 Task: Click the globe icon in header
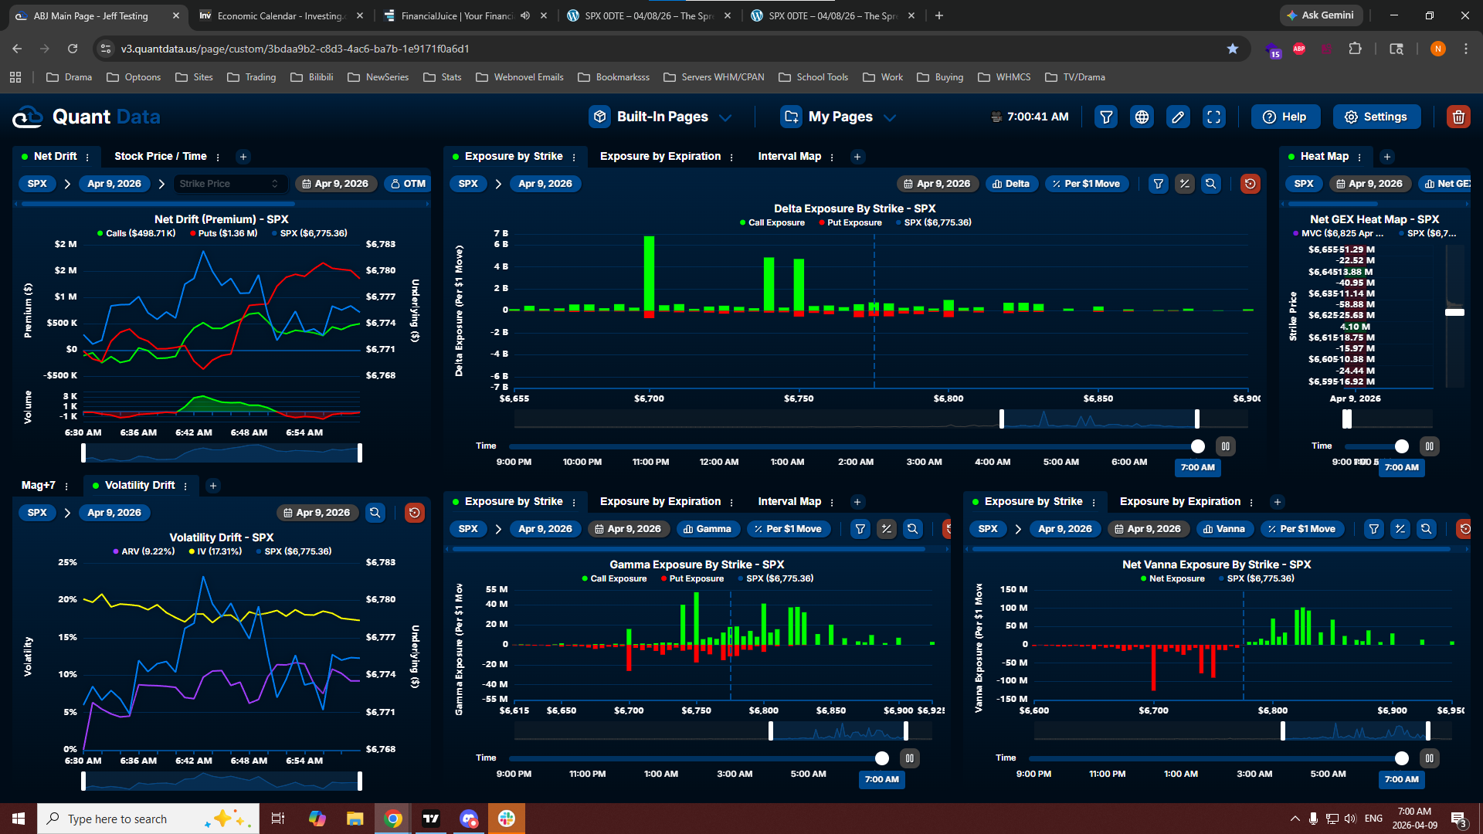tap(1142, 117)
